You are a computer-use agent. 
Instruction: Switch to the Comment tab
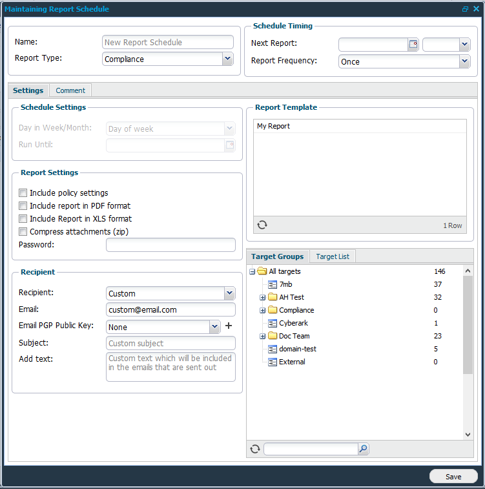70,90
